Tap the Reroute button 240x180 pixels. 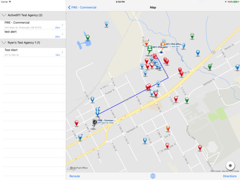click(75, 176)
